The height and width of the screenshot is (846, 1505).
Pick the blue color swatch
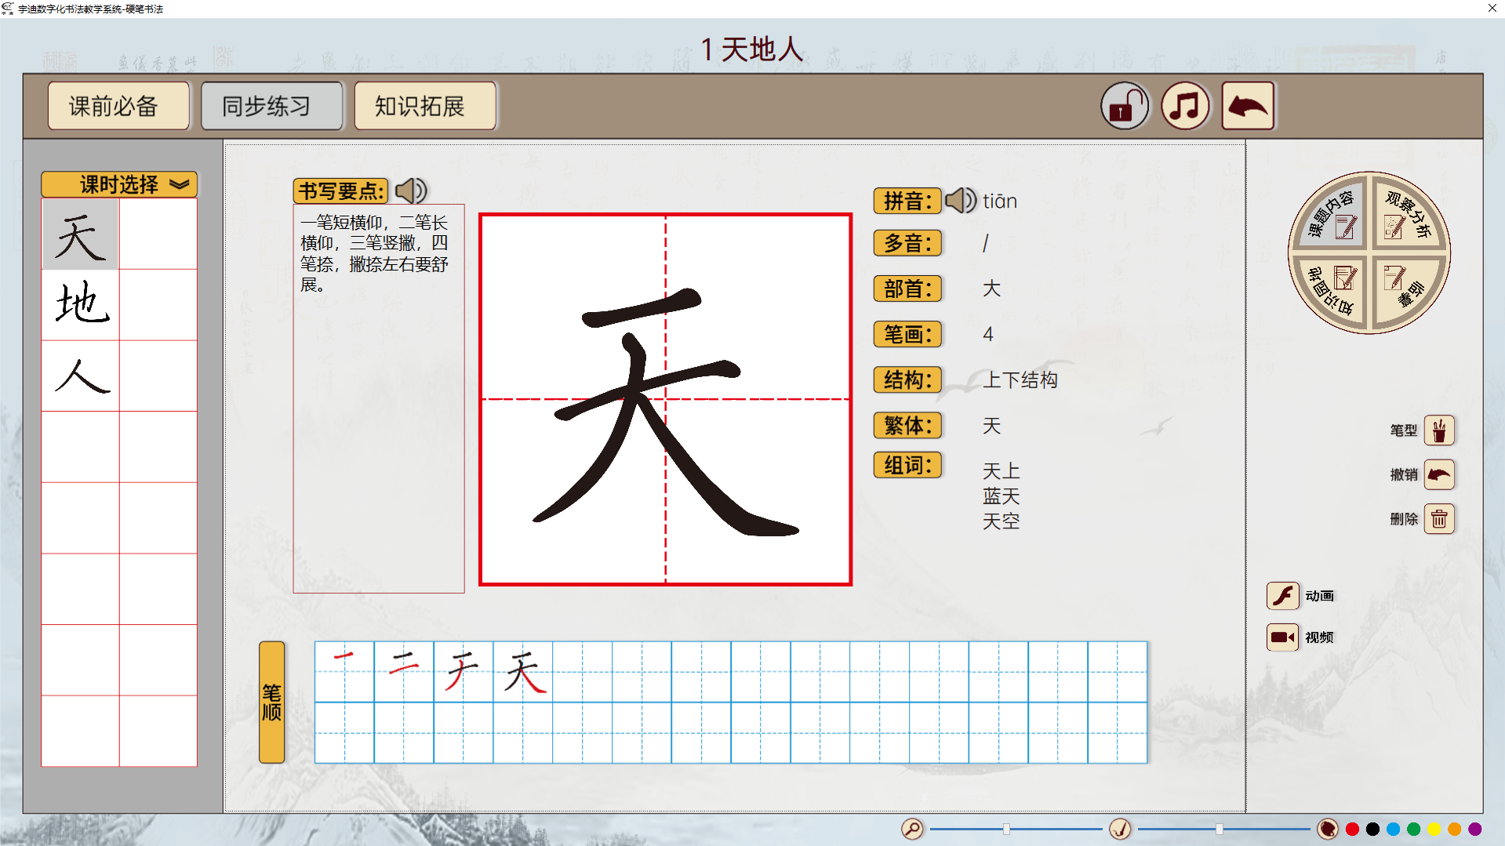click(1393, 829)
